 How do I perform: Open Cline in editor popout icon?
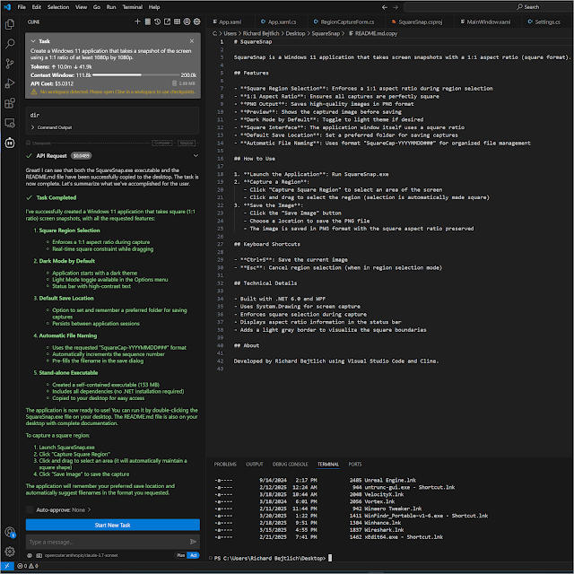pyautogui.click(x=168, y=22)
